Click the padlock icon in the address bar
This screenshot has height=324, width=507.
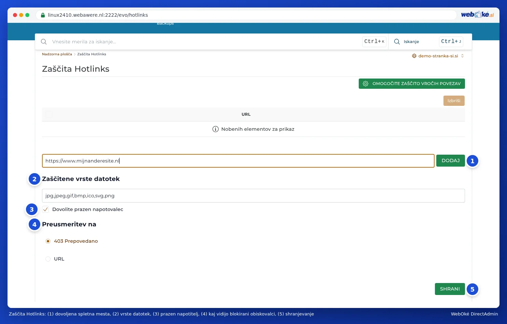coord(43,15)
